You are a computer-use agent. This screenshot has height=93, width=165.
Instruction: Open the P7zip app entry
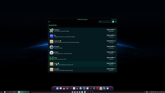(82, 64)
